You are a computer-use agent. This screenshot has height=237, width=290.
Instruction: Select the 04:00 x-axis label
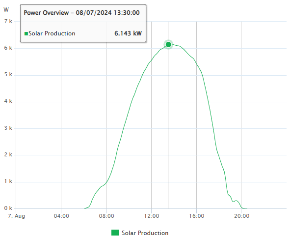(61, 216)
